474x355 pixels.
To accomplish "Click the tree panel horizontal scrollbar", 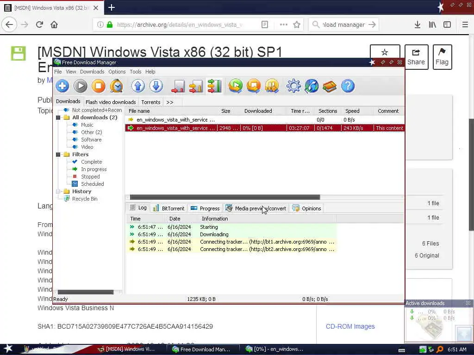I will pyautogui.click(x=86, y=292).
